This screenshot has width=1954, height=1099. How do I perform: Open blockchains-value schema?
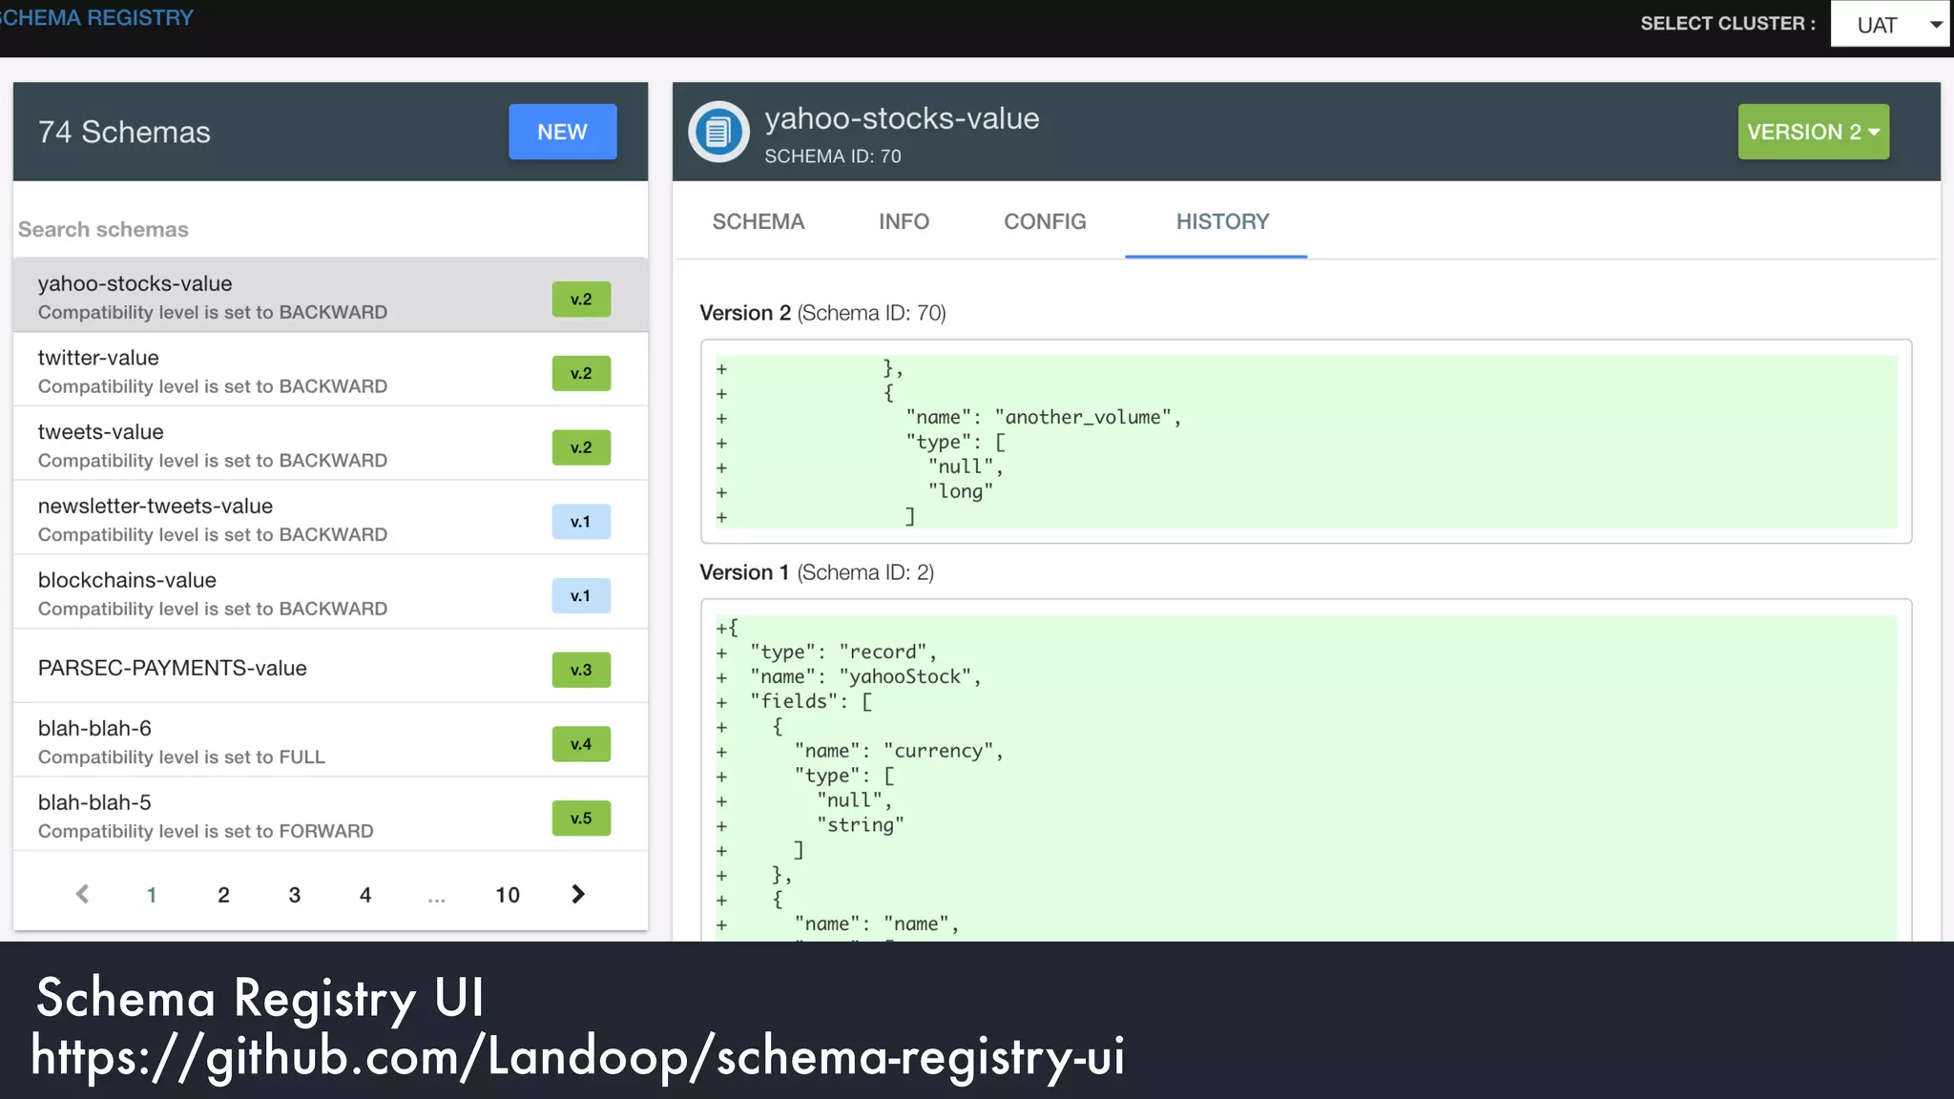[330, 592]
